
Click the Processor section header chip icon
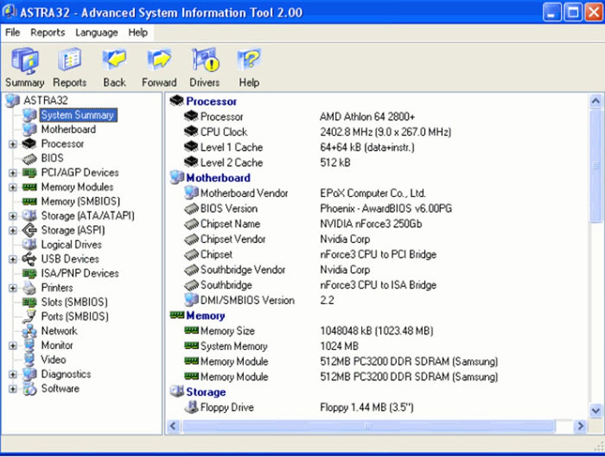click(177, 101)
